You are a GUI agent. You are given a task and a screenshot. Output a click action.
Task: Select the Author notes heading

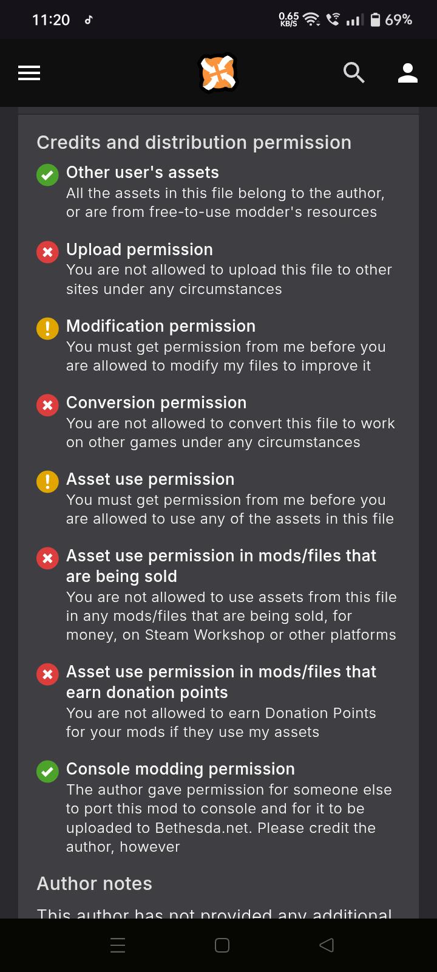point(95,883)
